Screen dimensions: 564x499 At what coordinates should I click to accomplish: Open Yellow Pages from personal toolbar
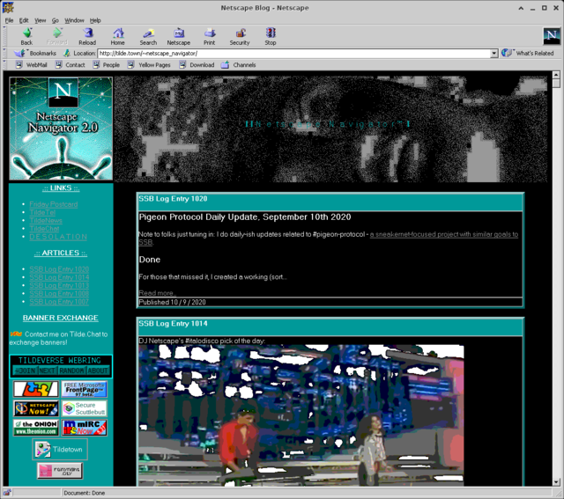pyautogui.click(x=149, y=64)
